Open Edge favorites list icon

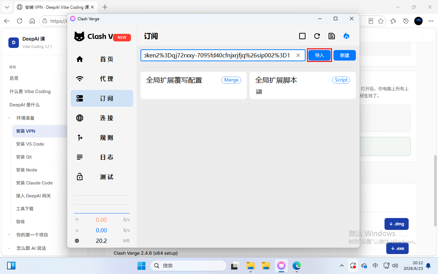point(393,21)
